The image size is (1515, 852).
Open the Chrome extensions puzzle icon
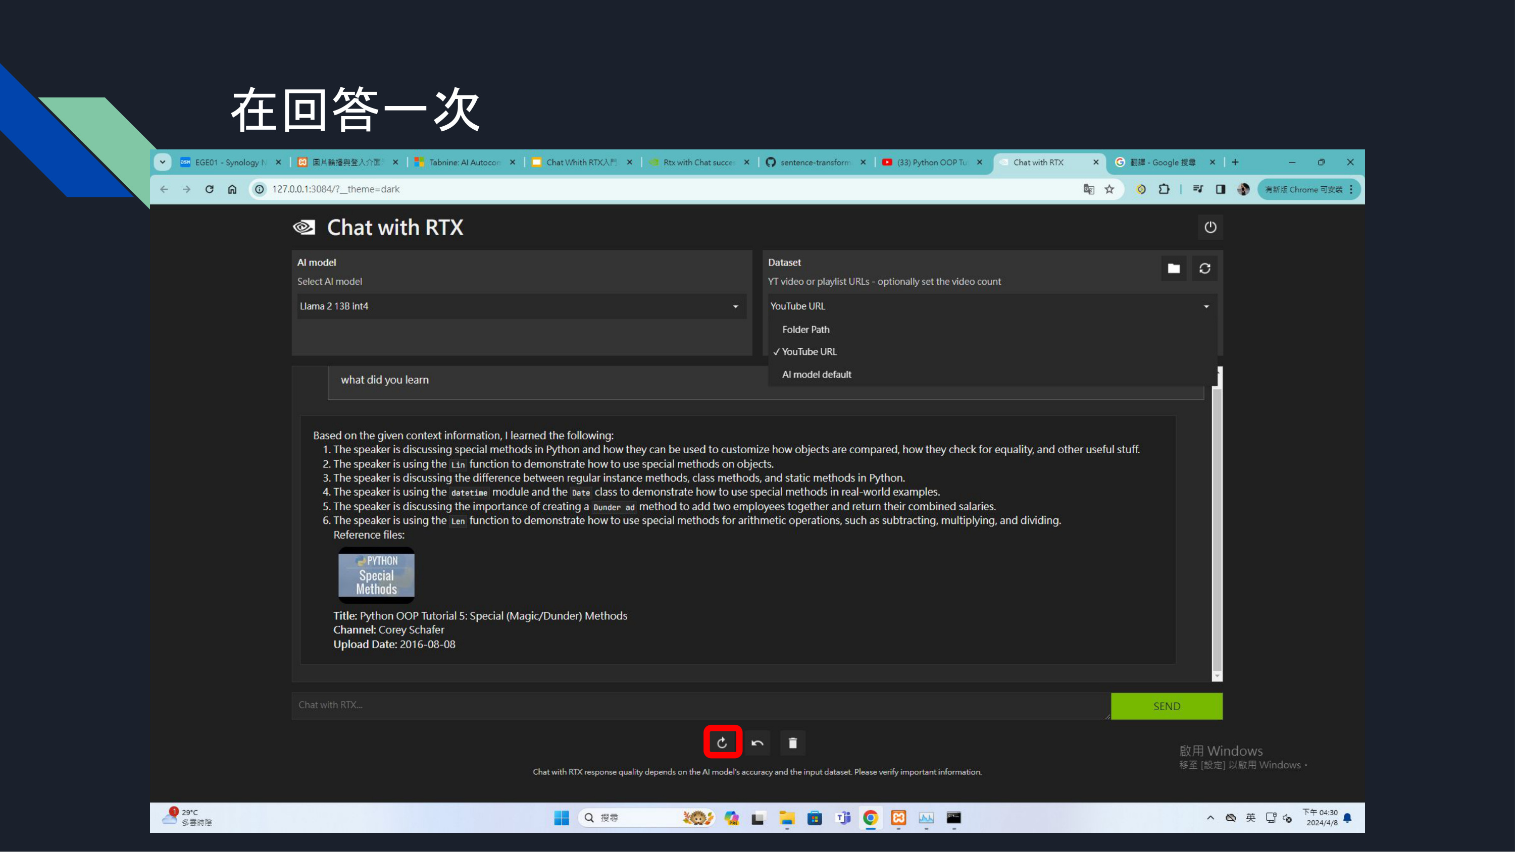pyautogui.click(x=1164, y=189)
